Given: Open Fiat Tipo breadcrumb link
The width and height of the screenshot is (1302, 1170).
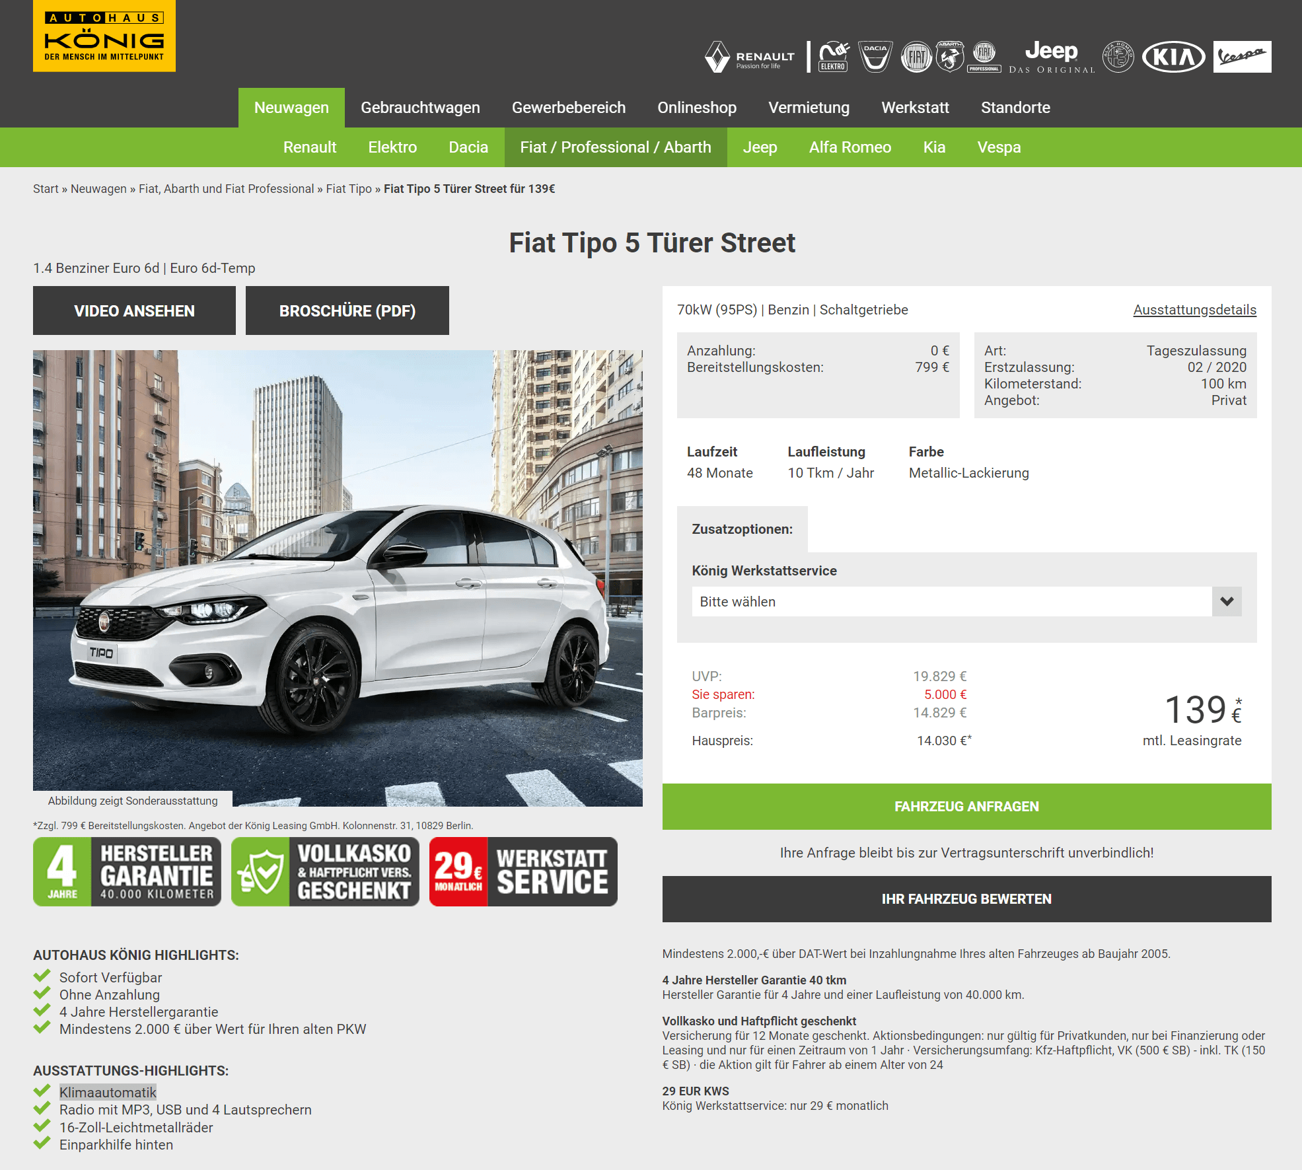Looking at the screenshot, I should pos(349,189).
